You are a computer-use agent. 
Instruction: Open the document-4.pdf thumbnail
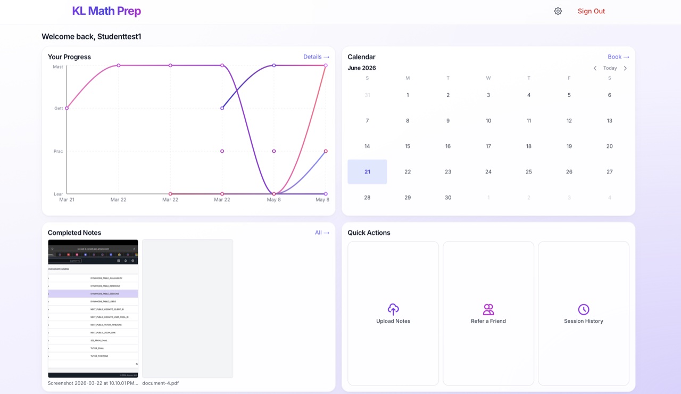pyautogui.click(x=187, y=309)
